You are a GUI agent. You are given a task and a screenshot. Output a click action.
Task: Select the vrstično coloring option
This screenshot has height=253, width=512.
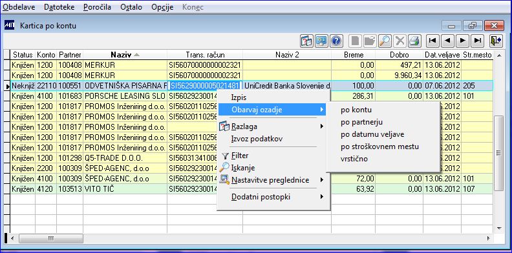coord(354,159)
